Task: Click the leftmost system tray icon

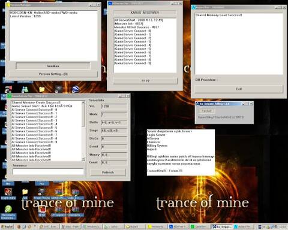Action: point(260,227)
